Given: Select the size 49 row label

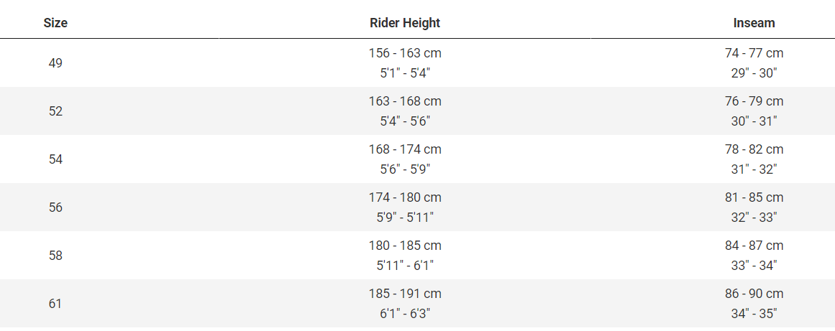Looking at the screenshot, I should (x=55, y=63).
